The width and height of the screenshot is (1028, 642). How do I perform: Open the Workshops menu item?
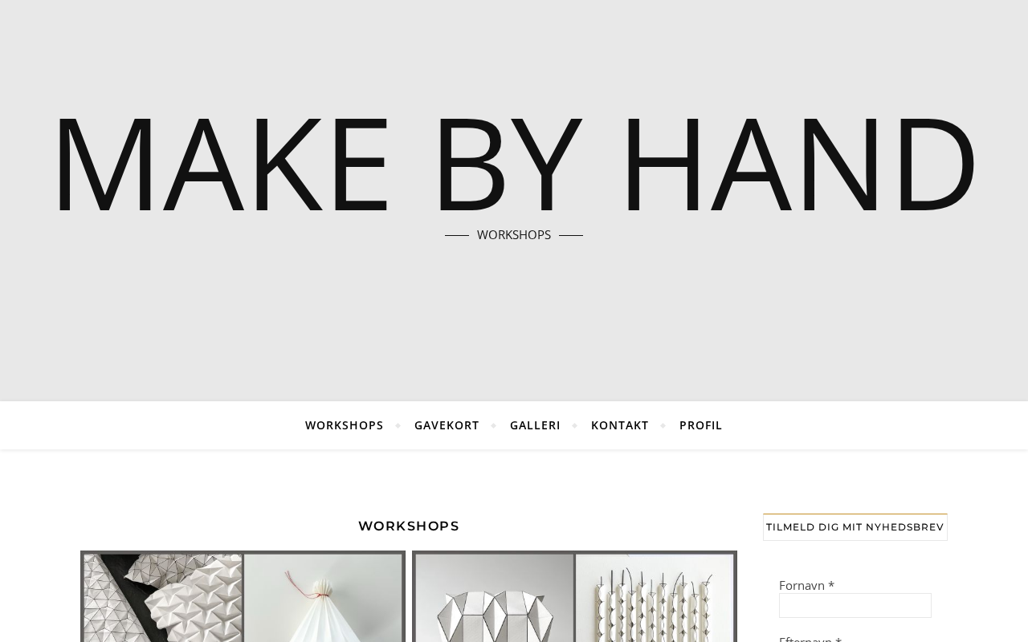pos(345,425)
